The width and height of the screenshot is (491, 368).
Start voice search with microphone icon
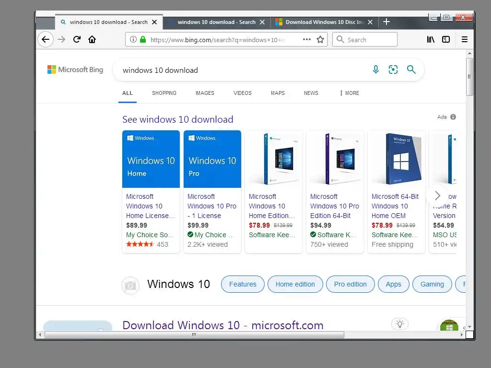[376, 69]
